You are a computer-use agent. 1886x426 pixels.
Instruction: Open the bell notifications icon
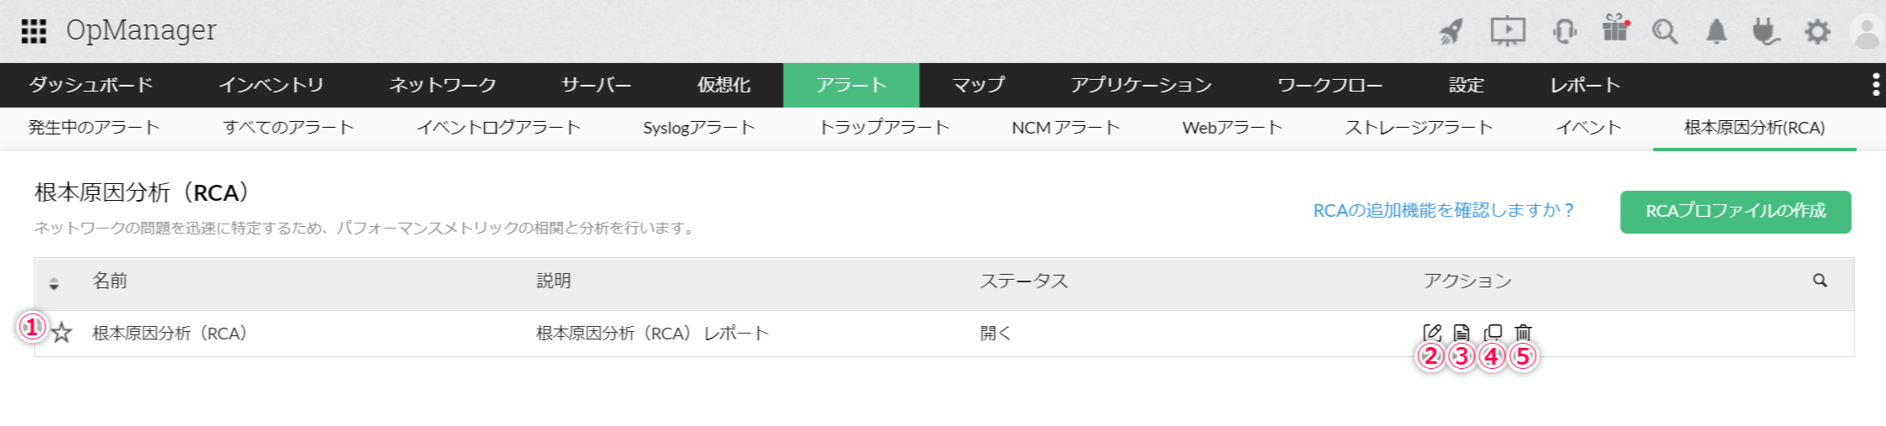click(1716, 32)
